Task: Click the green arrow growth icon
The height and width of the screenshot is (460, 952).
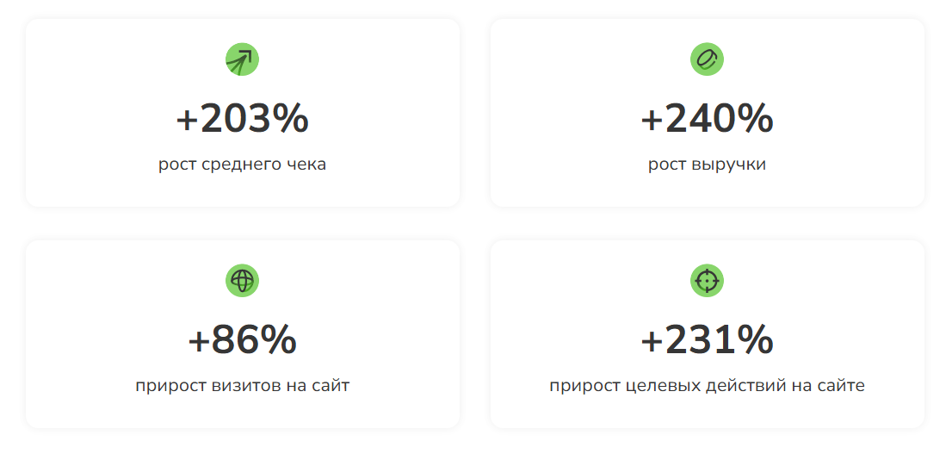Action: (x=242, y=59)
